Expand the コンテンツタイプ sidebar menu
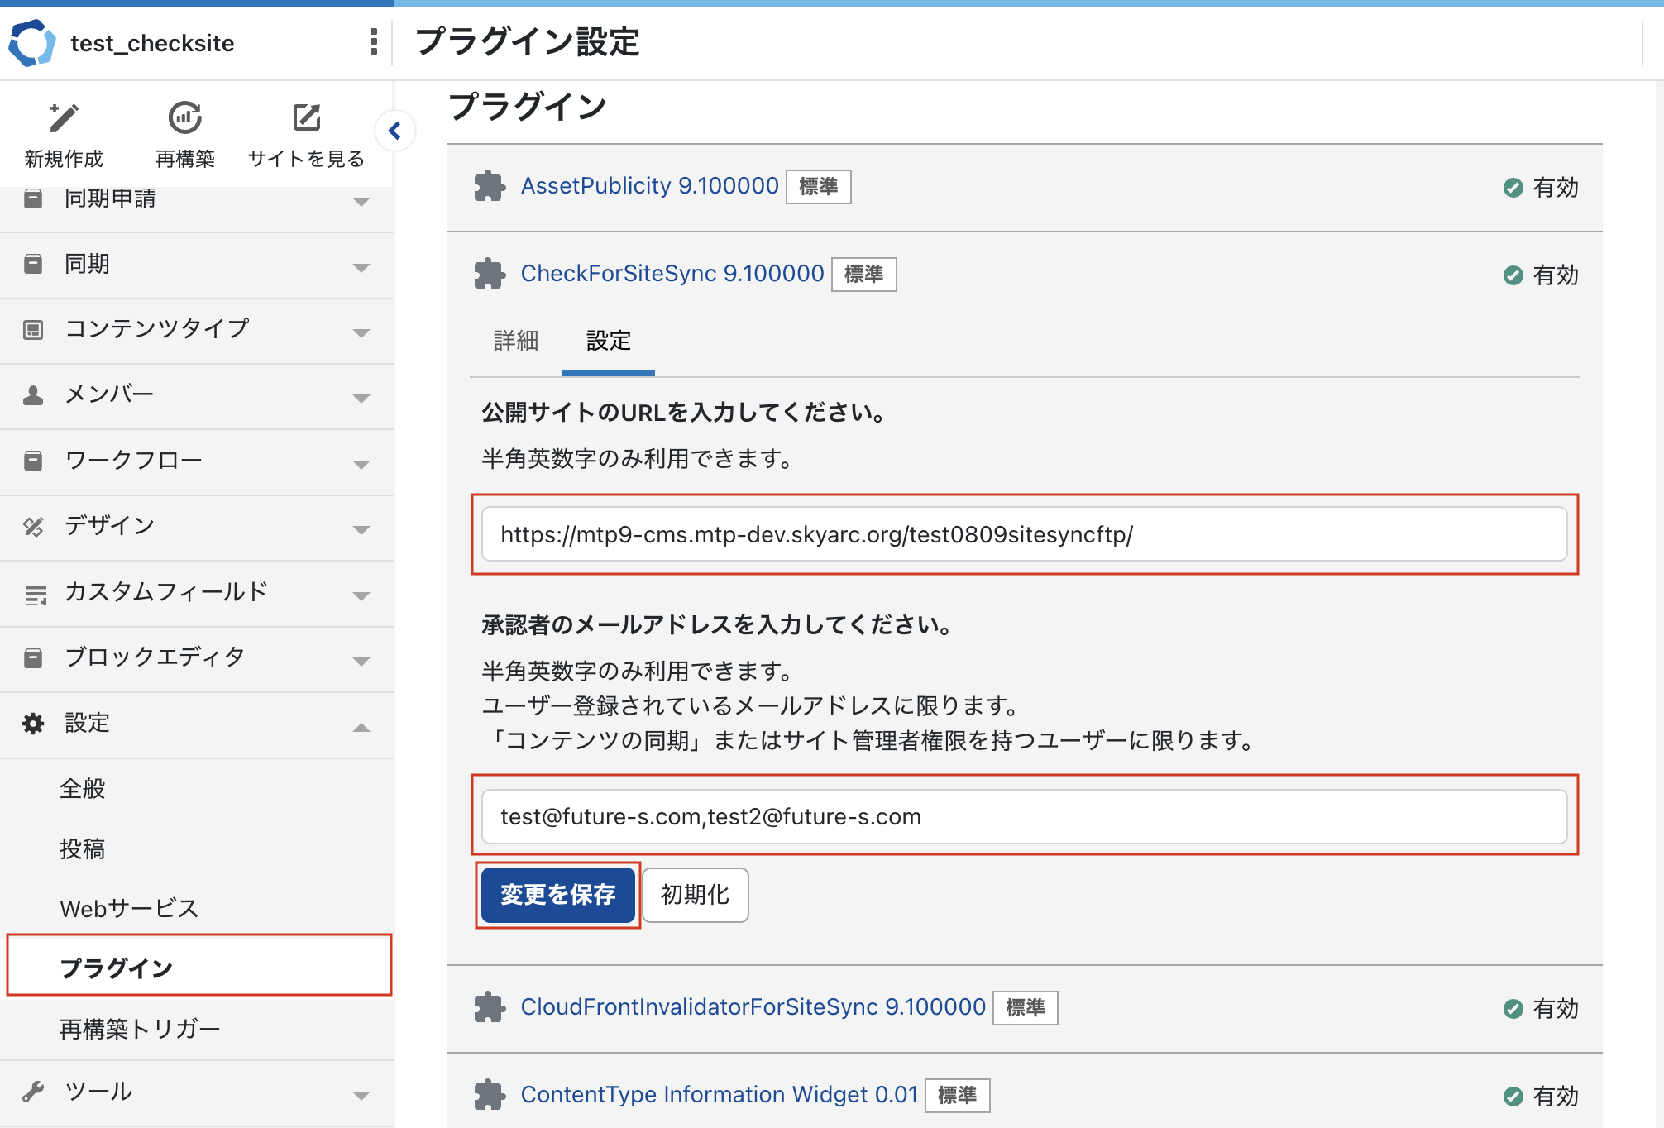This screenshot has height=1128, width=1664. [361, 332]
